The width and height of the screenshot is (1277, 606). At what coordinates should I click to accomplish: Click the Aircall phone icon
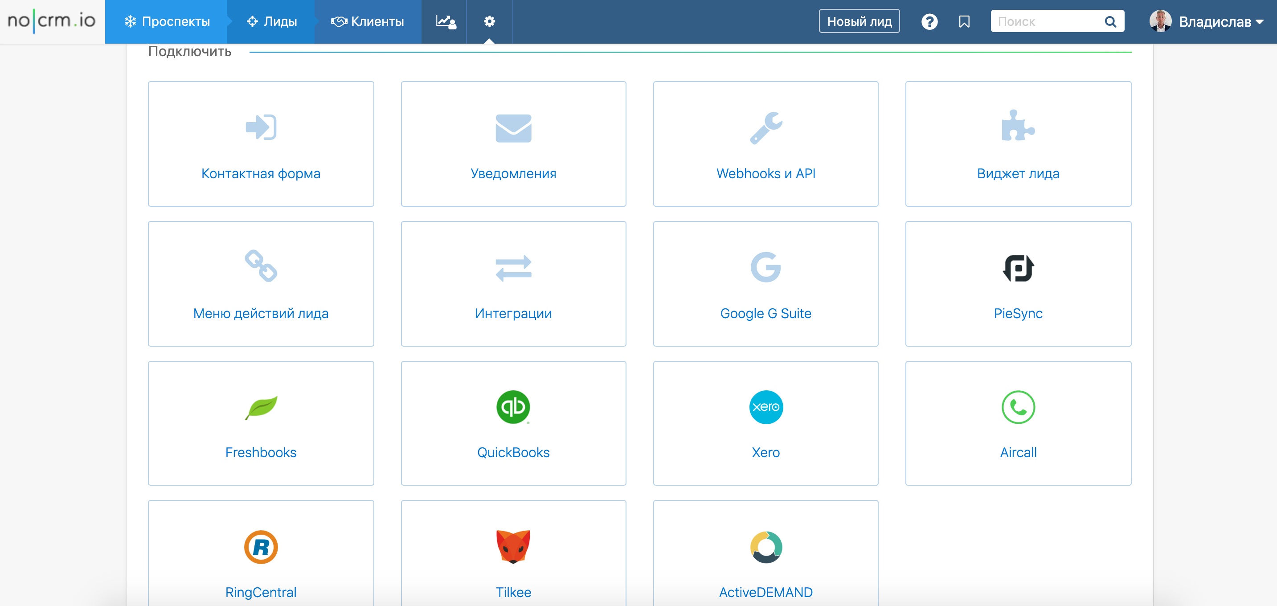(1018, 407)
